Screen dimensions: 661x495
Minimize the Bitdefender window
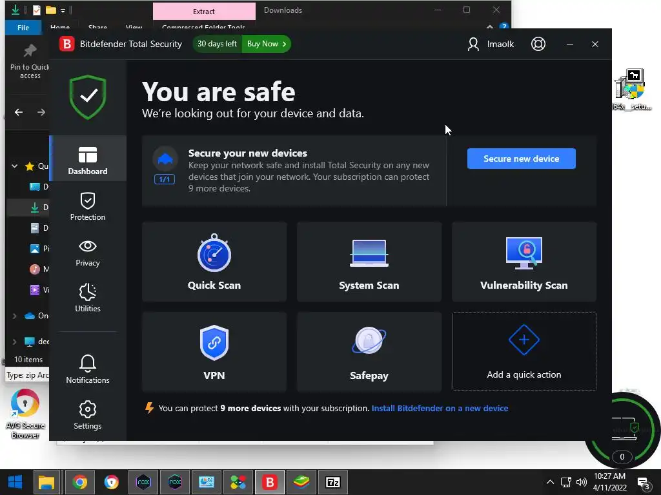point(570,44)
